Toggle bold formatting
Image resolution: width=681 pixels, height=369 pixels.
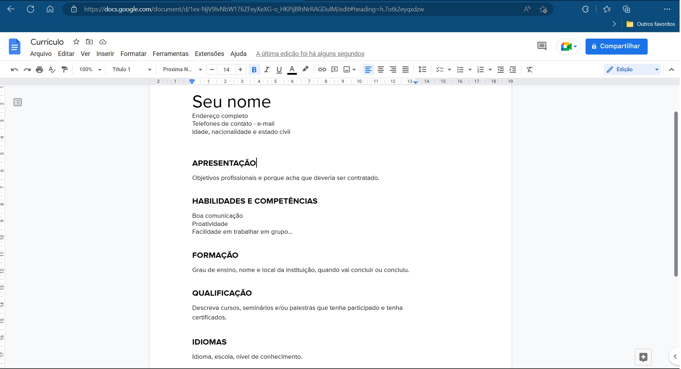tap(254, 70)
